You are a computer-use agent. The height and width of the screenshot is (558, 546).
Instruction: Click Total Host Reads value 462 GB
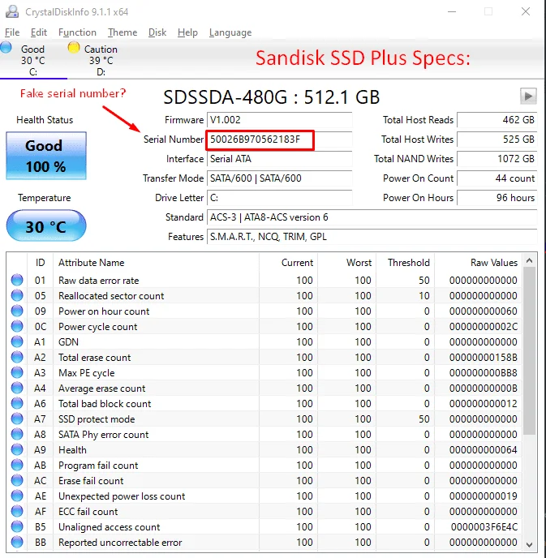(x=497, y=119)
